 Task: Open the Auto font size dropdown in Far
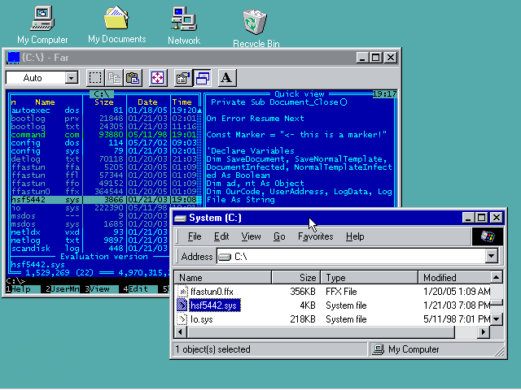(x=71, y=78)
